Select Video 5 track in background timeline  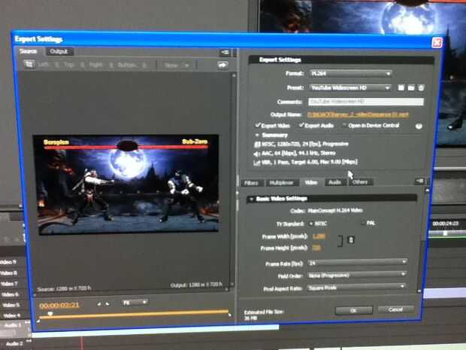point(11,305)
